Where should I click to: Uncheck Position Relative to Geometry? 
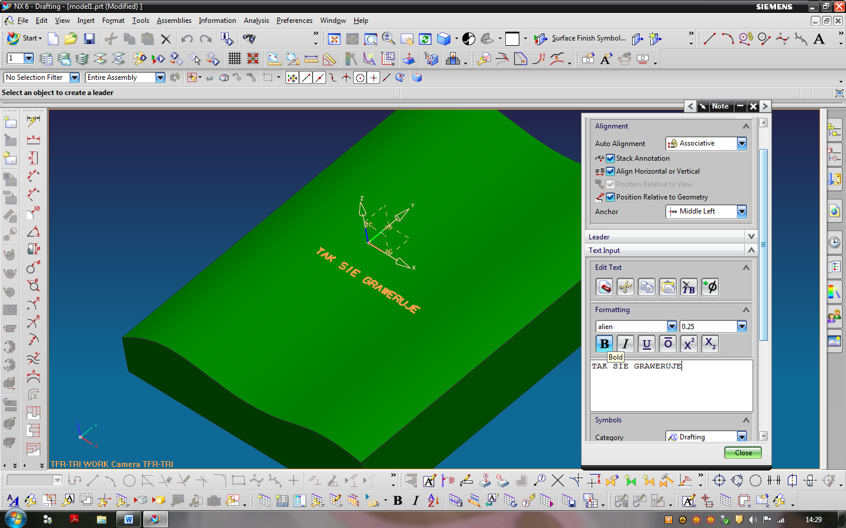(610, 197)
